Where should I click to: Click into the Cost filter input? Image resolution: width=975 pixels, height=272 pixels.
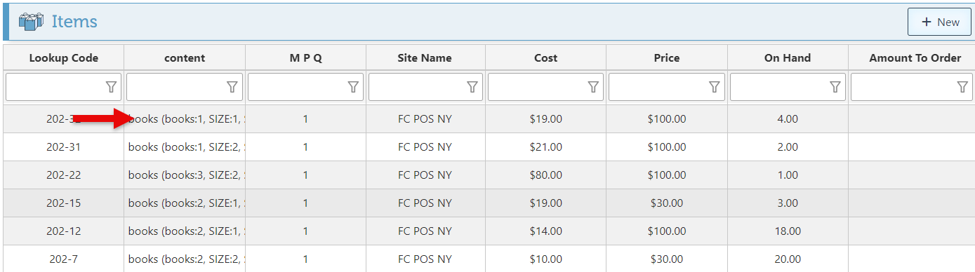[538, 87]
